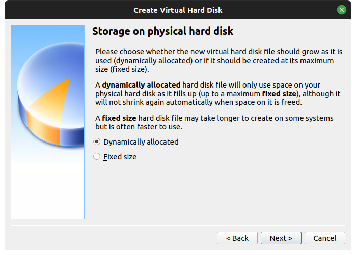356x255 pixels.
Task: Click the Create Virtual Hard Disk title bar
Action: click(178, 10)
